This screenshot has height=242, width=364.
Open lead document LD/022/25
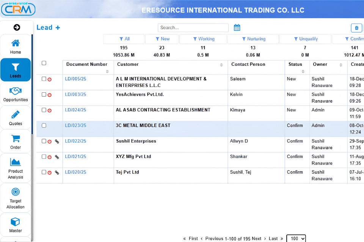pyautogui.click(x=75, y=141)
